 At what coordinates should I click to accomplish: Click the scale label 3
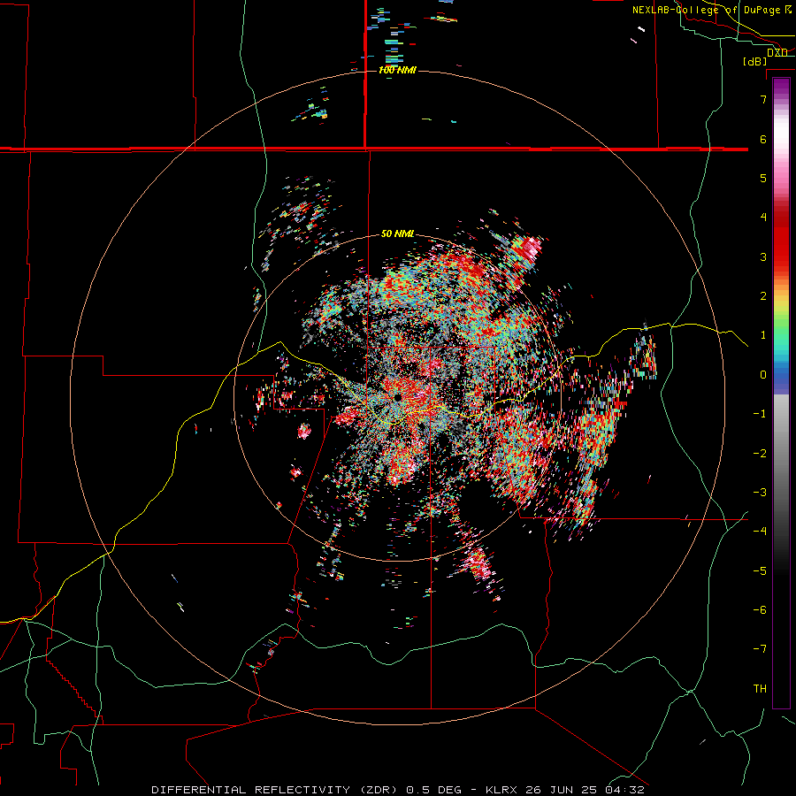(x=763, y=256)
